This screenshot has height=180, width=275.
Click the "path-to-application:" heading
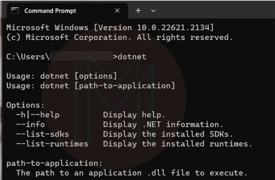coord(54,163)
